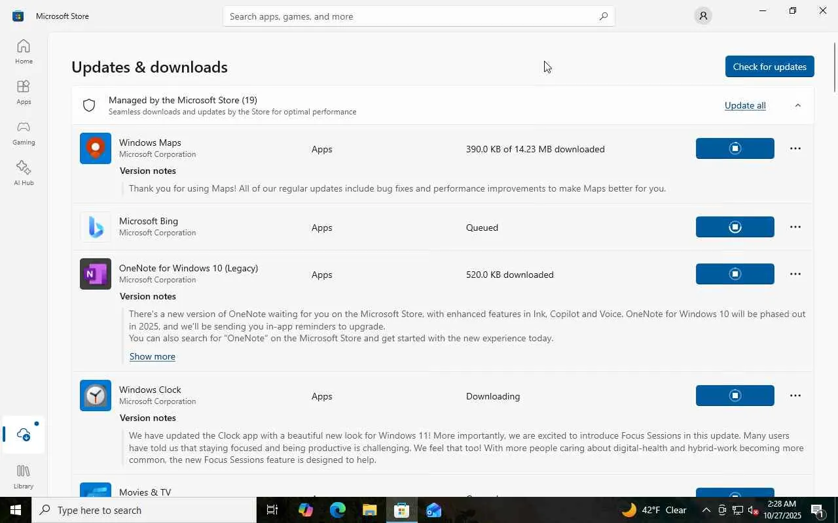Image resolution: width=838 pixels, height=523 pixels.
Task: Click the shield icon beside Managed by Store
Action: click(89, 105)
